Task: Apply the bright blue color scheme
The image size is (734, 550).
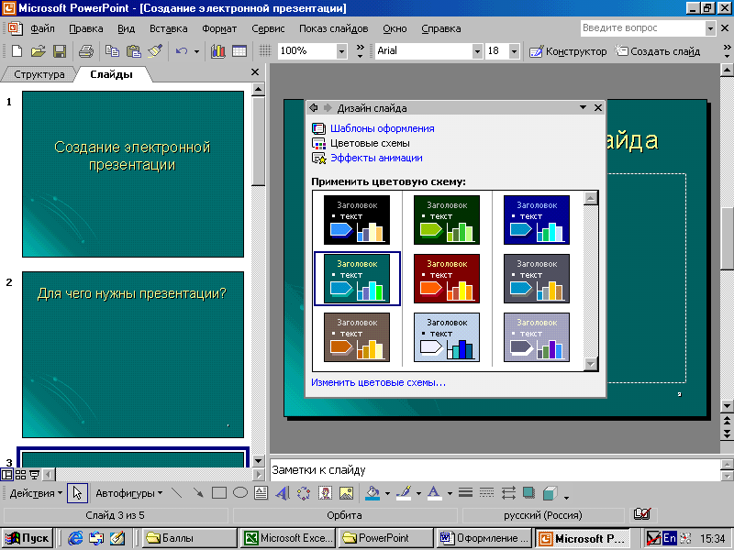Action: [537, 220]
